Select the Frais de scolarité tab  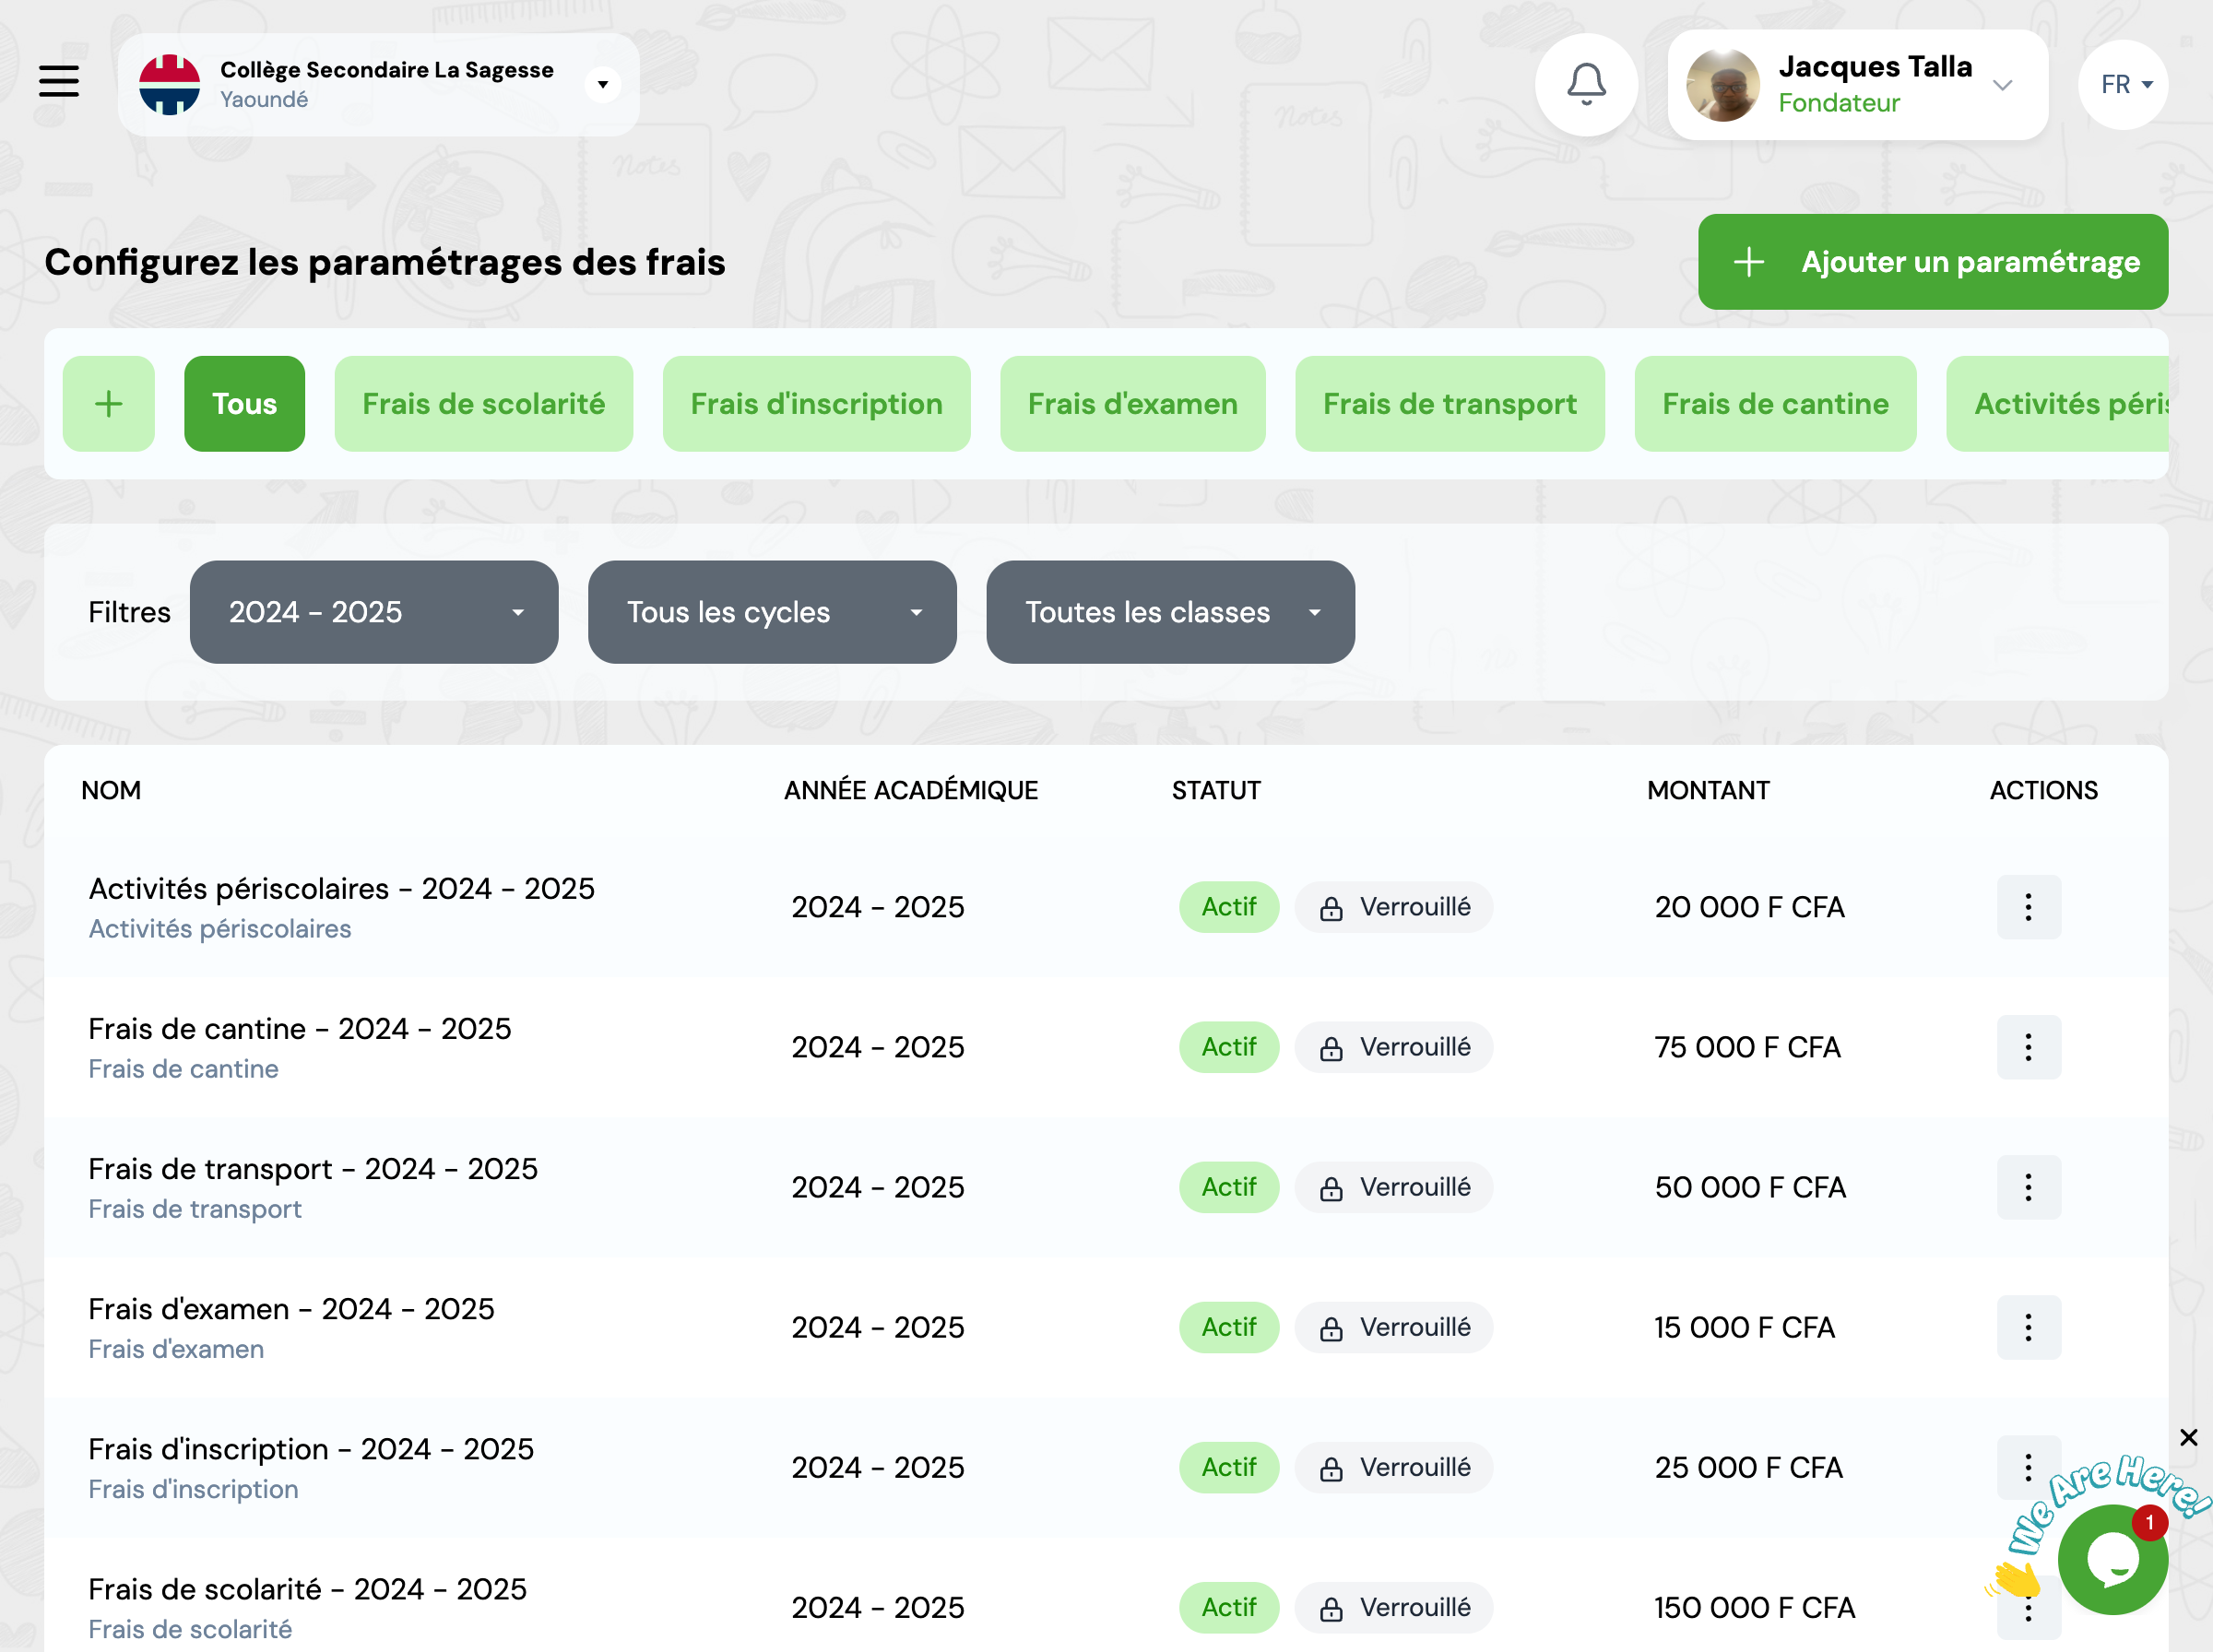tap(483, 404)
